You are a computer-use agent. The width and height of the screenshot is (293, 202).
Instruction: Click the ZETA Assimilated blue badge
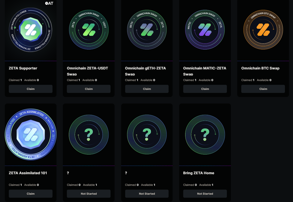tap(31, 135)
